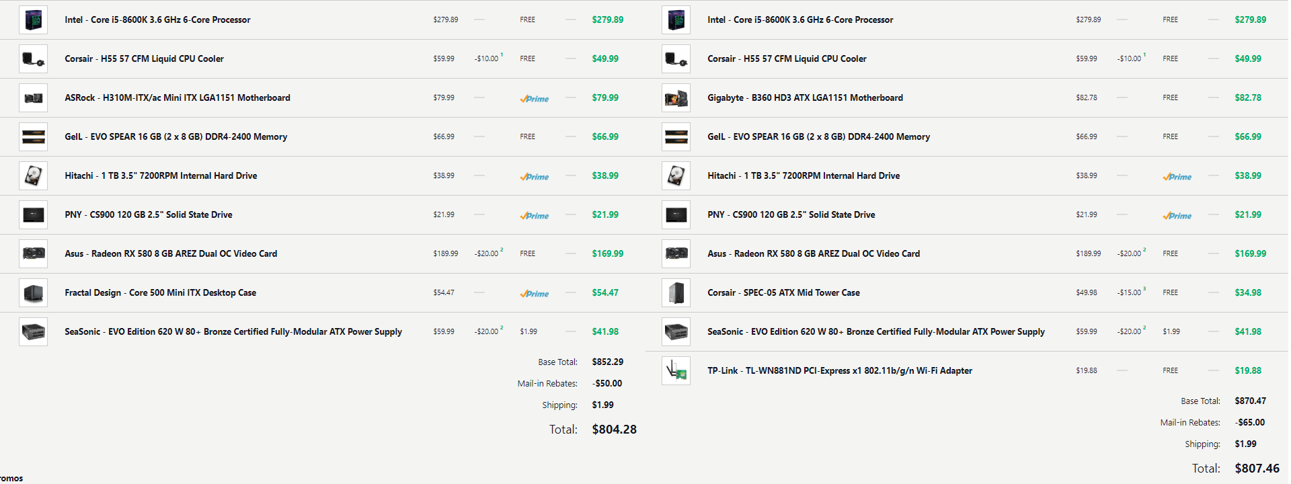The width and height of the screenshot is (1291, 484).
Task: Open Hitachi hard drive thumbnail in $804.28 build
Action: pos(33,176)
